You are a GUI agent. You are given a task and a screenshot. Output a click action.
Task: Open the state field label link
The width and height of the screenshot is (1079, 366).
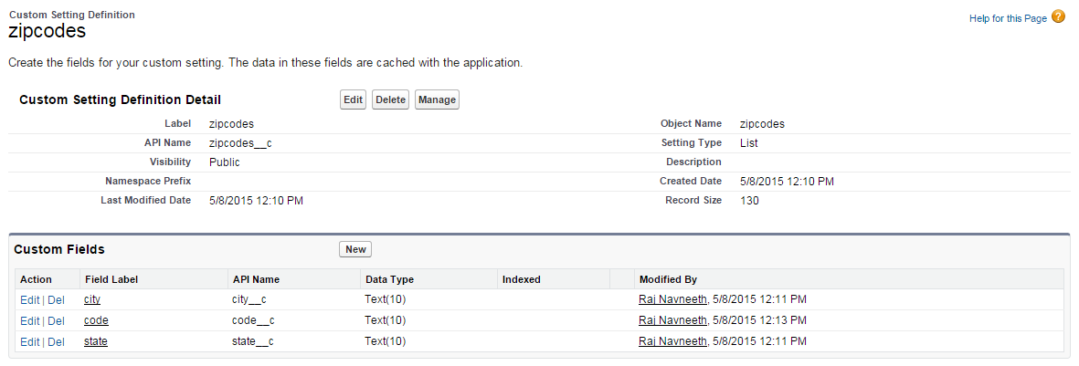click(x=96, y=341)
